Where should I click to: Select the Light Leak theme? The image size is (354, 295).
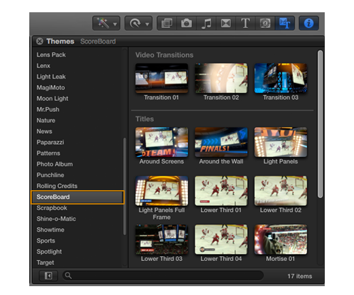tap(51, 76)
